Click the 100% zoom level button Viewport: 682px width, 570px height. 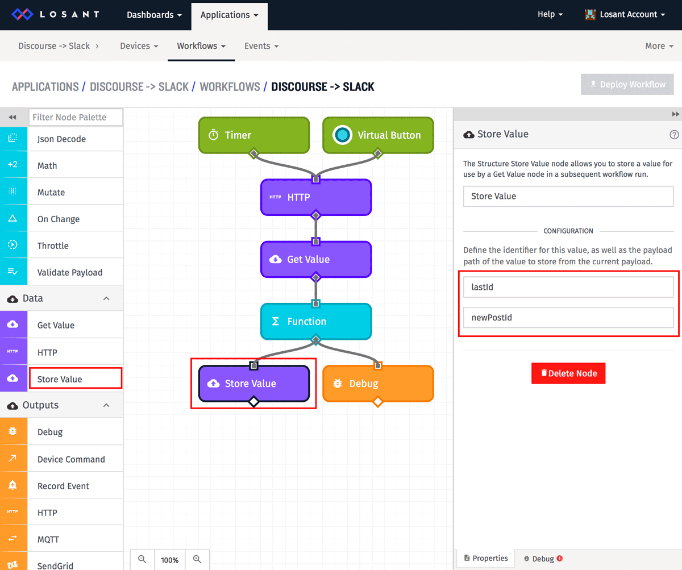(x=170, y=559)
